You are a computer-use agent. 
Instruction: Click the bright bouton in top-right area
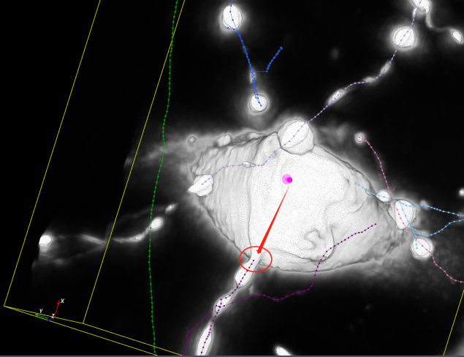click(404, 36)
